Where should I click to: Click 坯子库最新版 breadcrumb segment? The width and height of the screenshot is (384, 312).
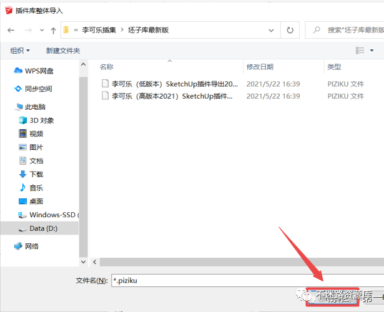[148, 30]
